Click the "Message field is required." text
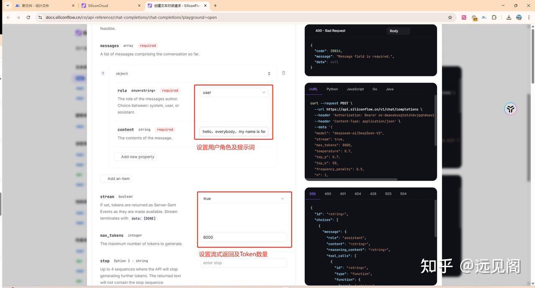The image size is (535, 288). [x=364, y=56]
